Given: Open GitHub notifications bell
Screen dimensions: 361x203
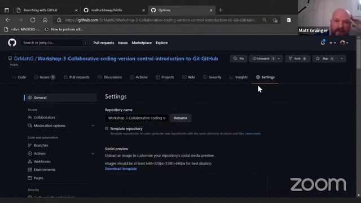Looking at the screenshot, I should [323, 43].
